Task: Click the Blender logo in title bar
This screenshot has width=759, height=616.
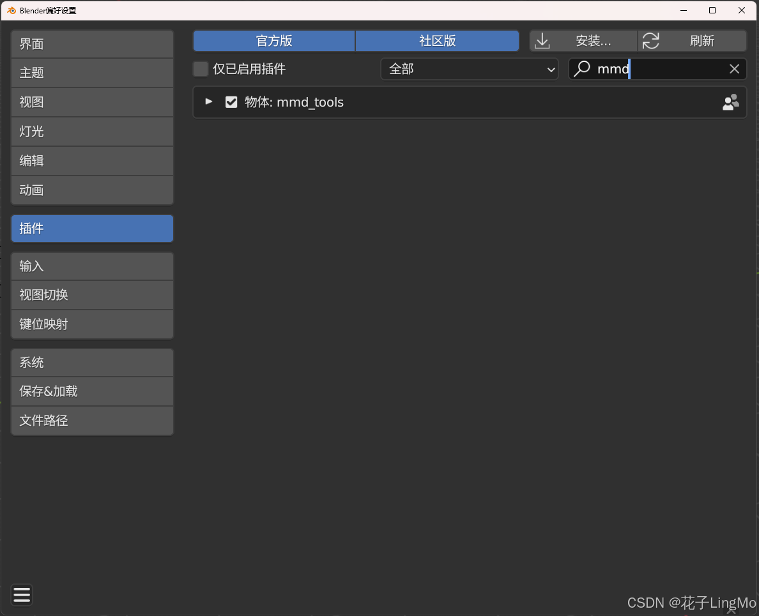Action: click(11, 10)
